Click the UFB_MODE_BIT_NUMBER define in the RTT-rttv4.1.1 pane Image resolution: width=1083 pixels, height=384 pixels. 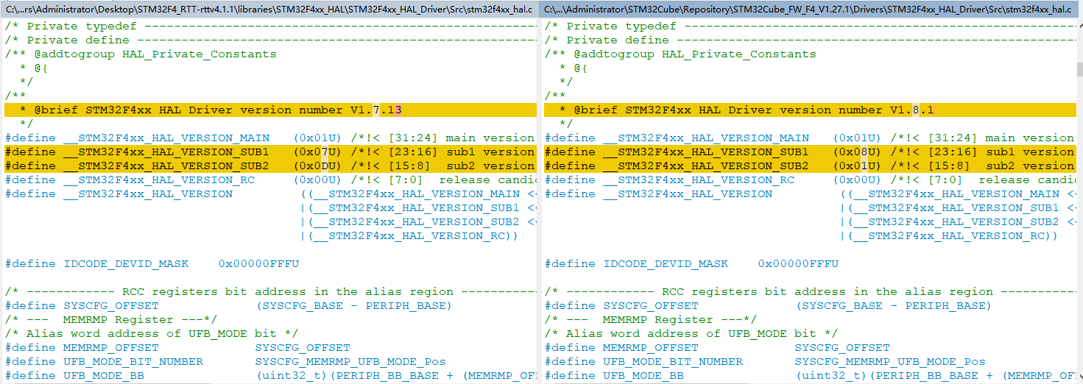tap(225, 362)
